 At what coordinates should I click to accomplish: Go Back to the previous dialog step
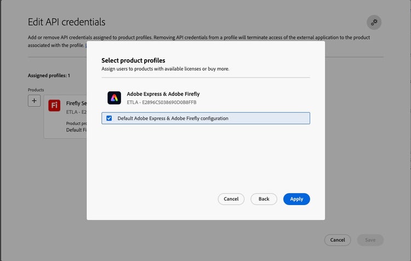tap(264, 199)
